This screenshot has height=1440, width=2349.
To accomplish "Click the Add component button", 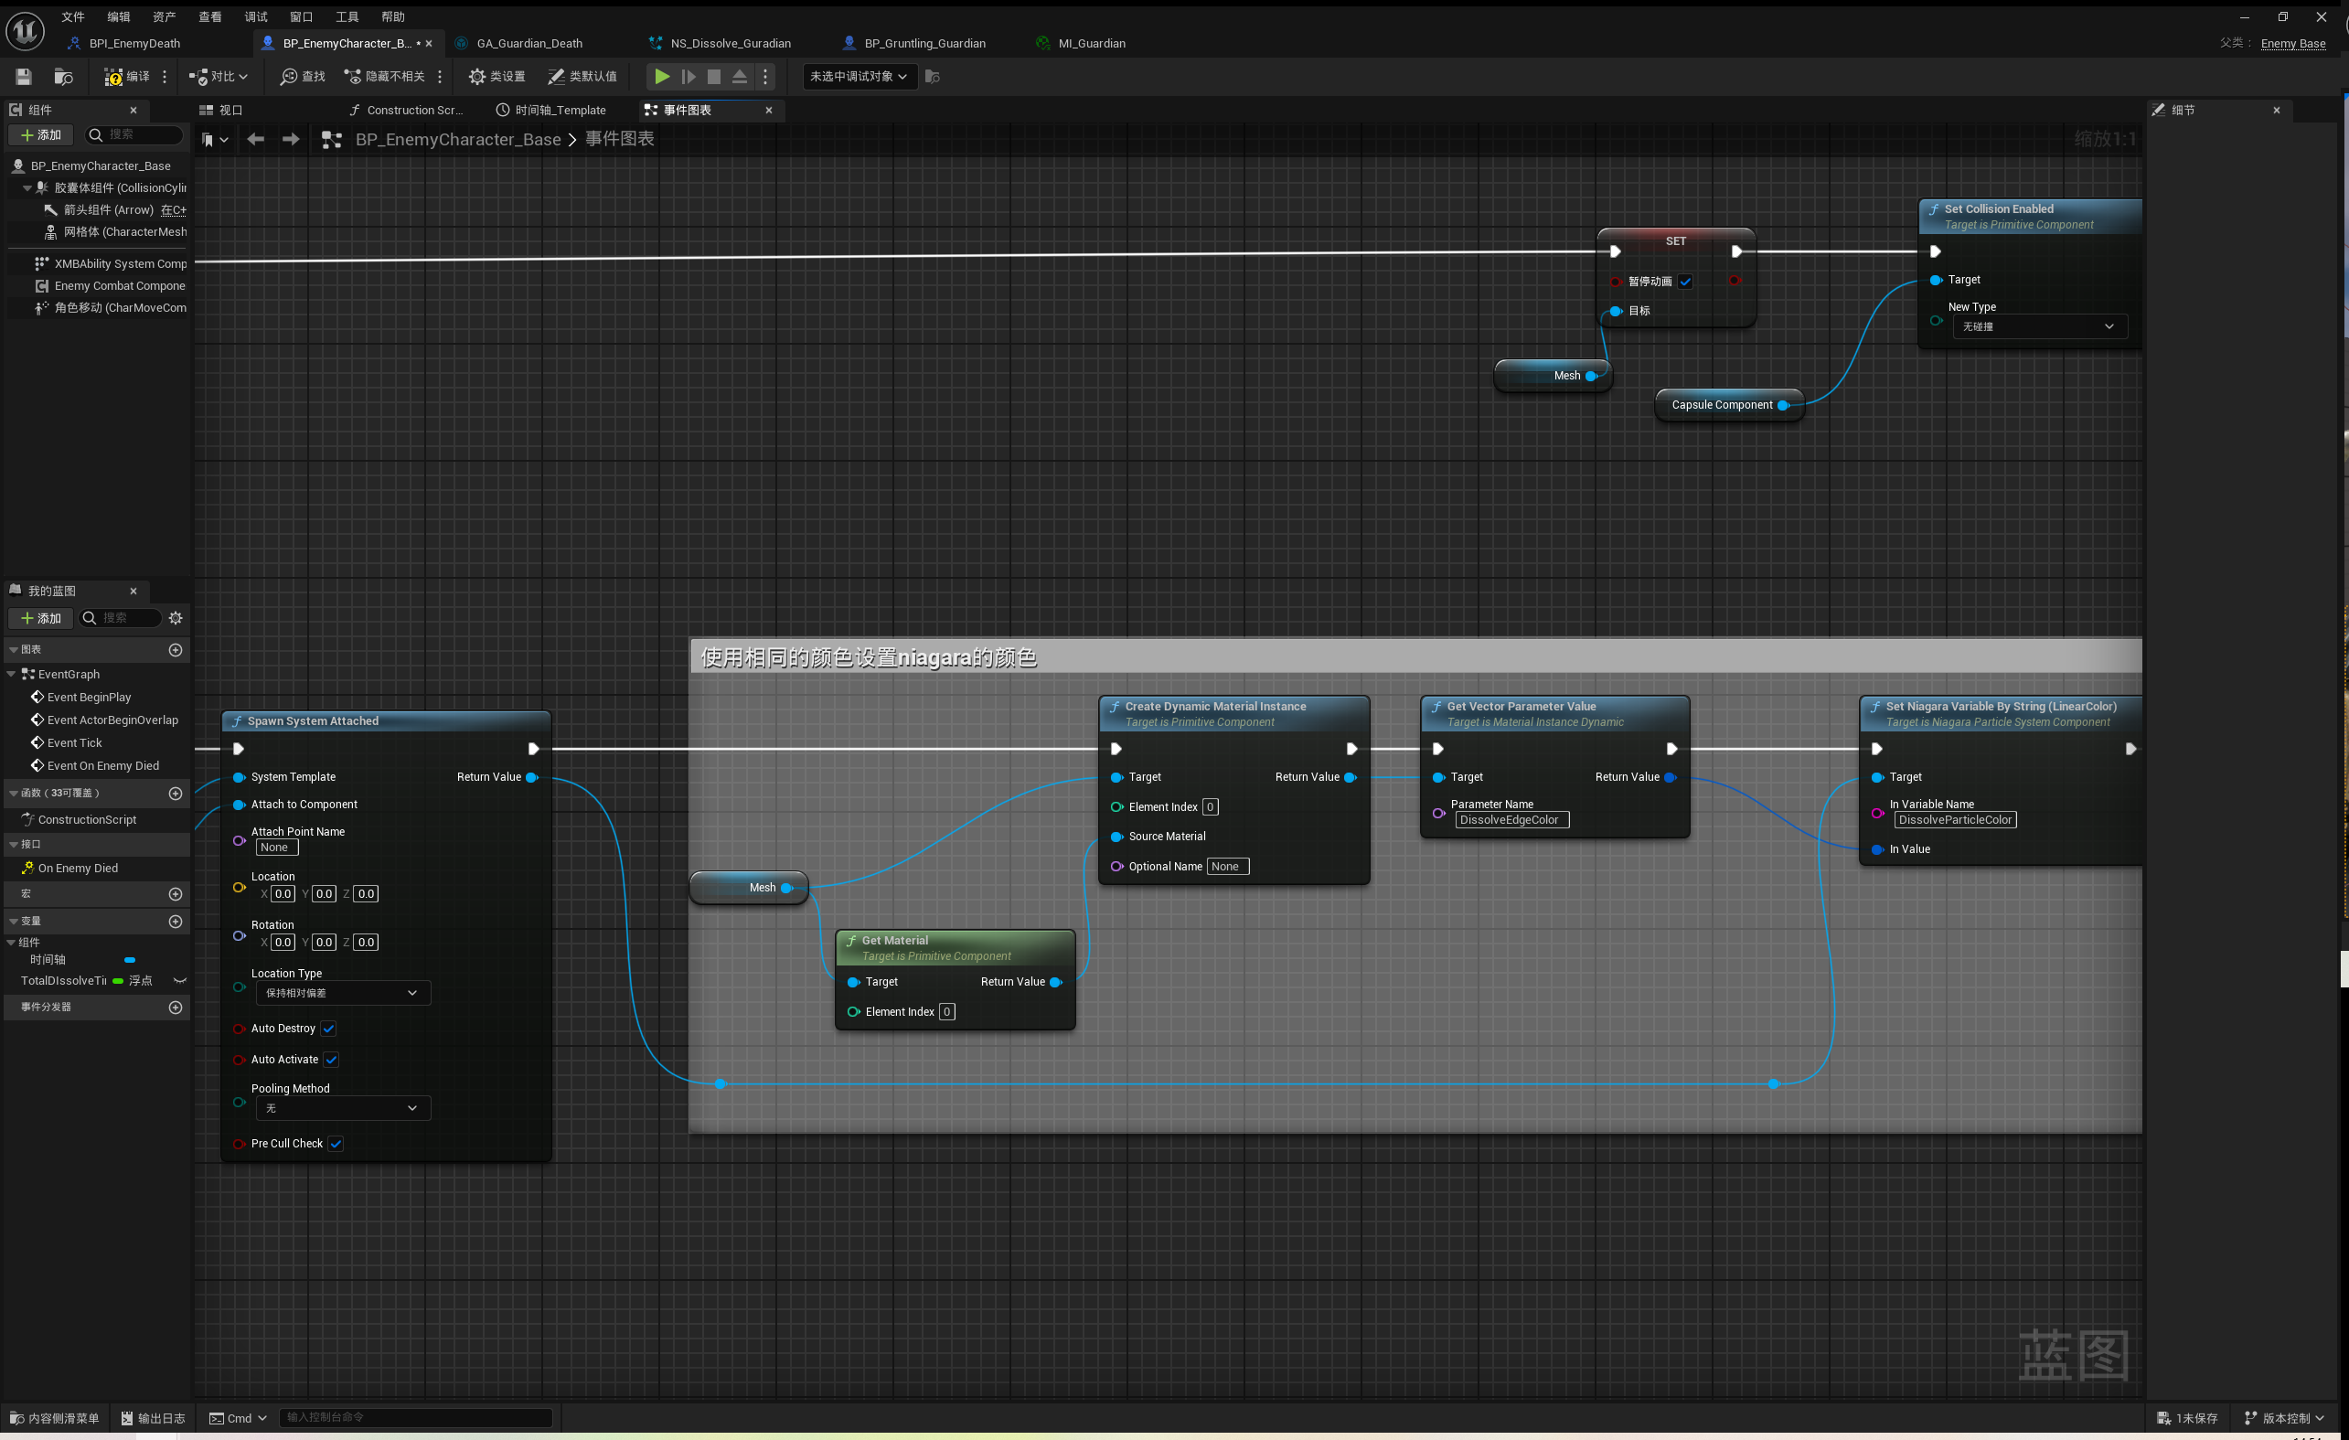I will [x=41, y=134].
